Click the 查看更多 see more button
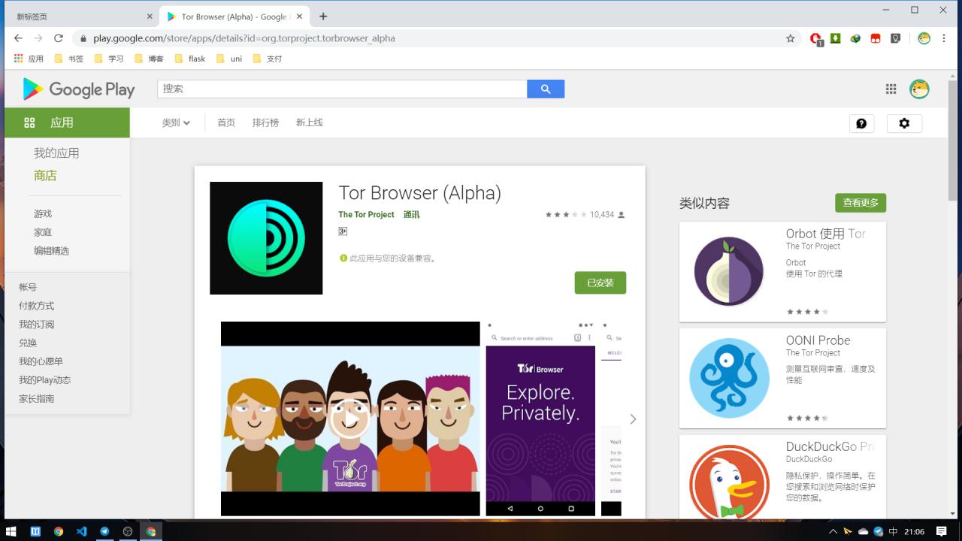 (861, 203)
